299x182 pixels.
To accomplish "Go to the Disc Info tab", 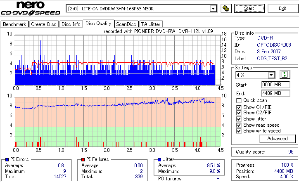I will point(71,24).
